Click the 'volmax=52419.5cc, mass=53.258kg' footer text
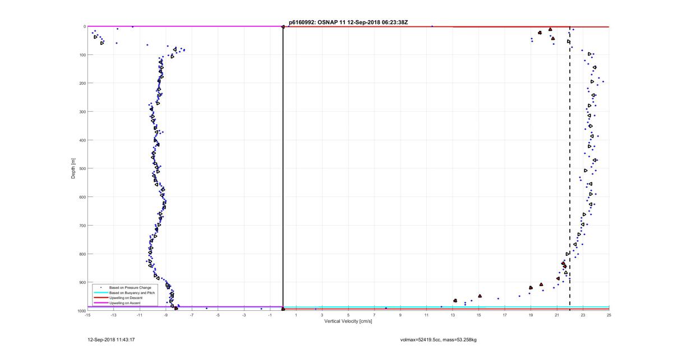The image size is (673, 349). 438,339
